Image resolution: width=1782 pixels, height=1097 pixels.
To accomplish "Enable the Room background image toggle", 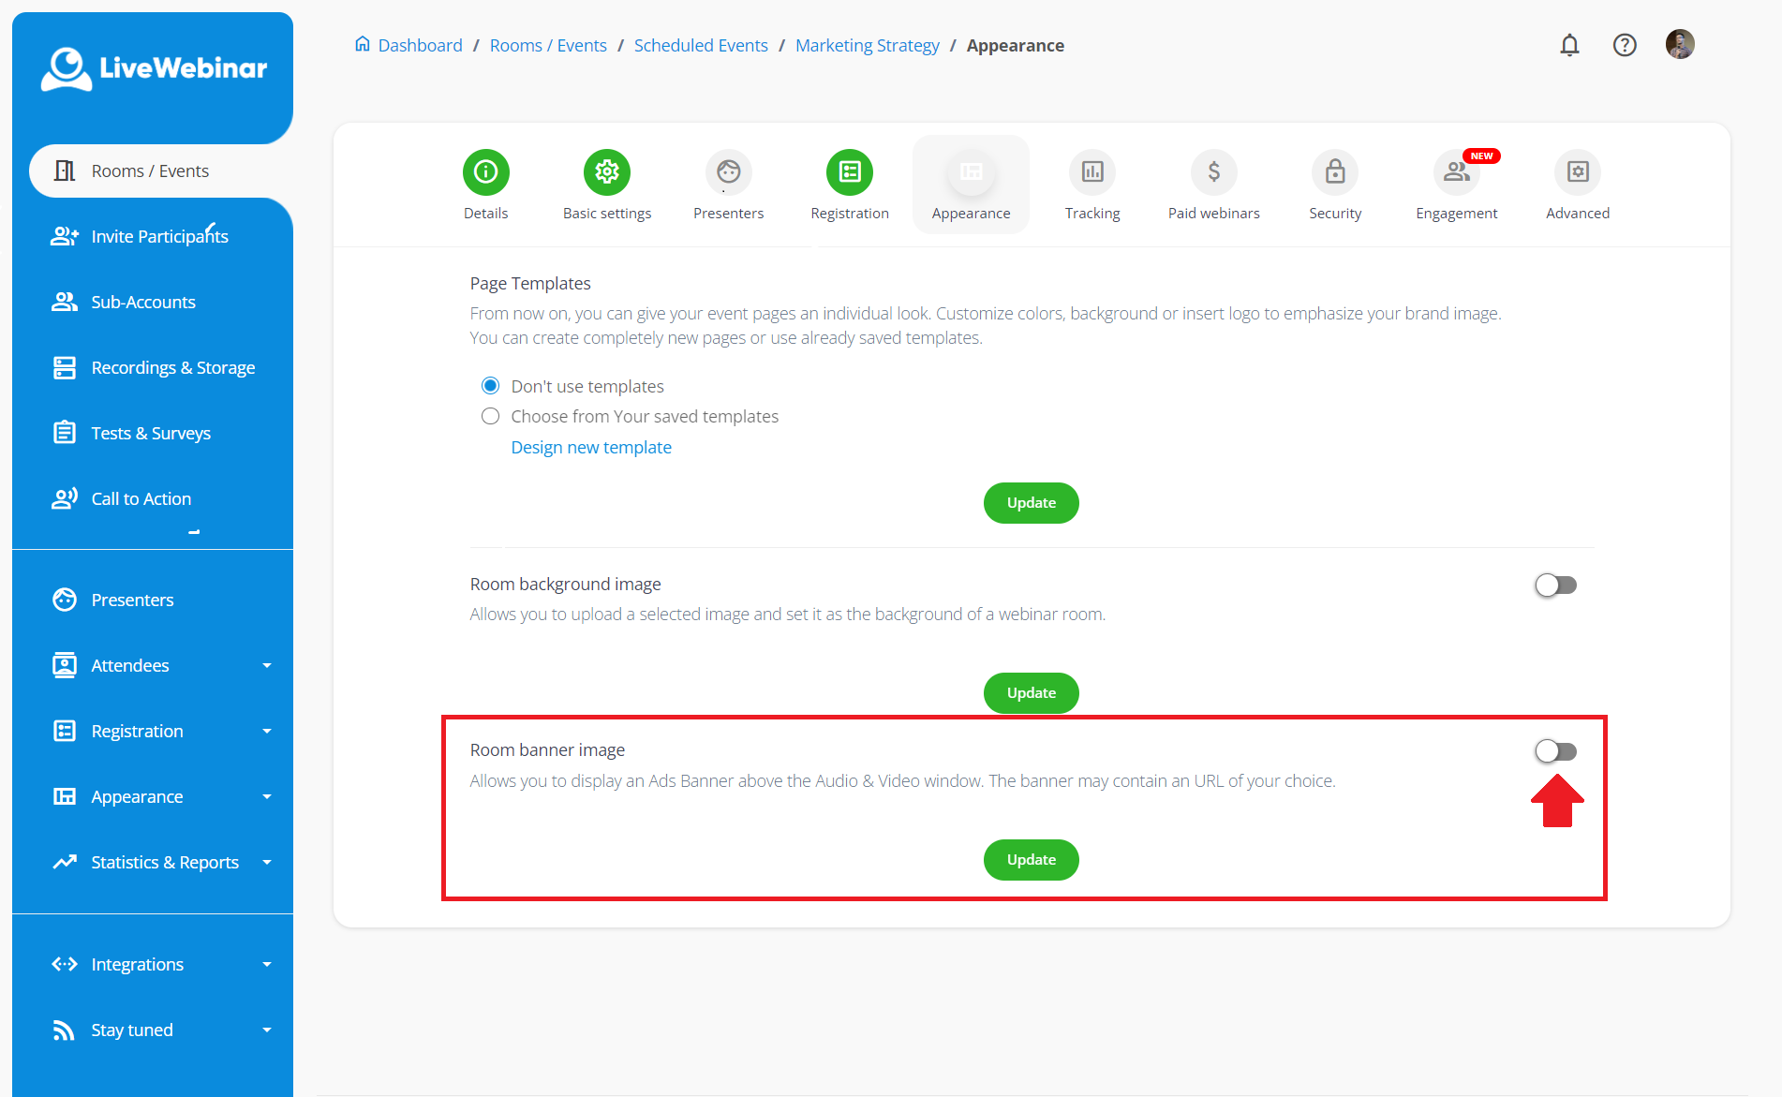I will 1555,586.
